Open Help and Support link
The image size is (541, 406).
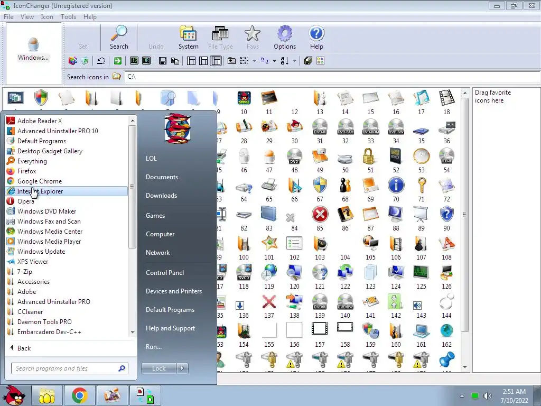pos(170,328)
